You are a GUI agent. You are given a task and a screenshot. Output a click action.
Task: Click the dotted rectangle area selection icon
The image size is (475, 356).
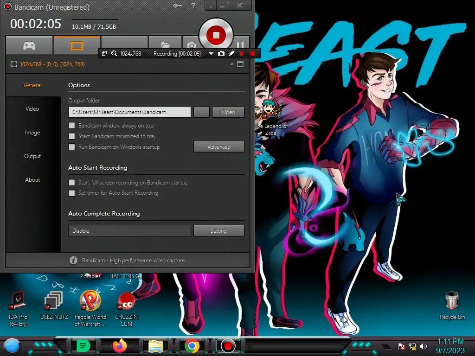(13, 64)
